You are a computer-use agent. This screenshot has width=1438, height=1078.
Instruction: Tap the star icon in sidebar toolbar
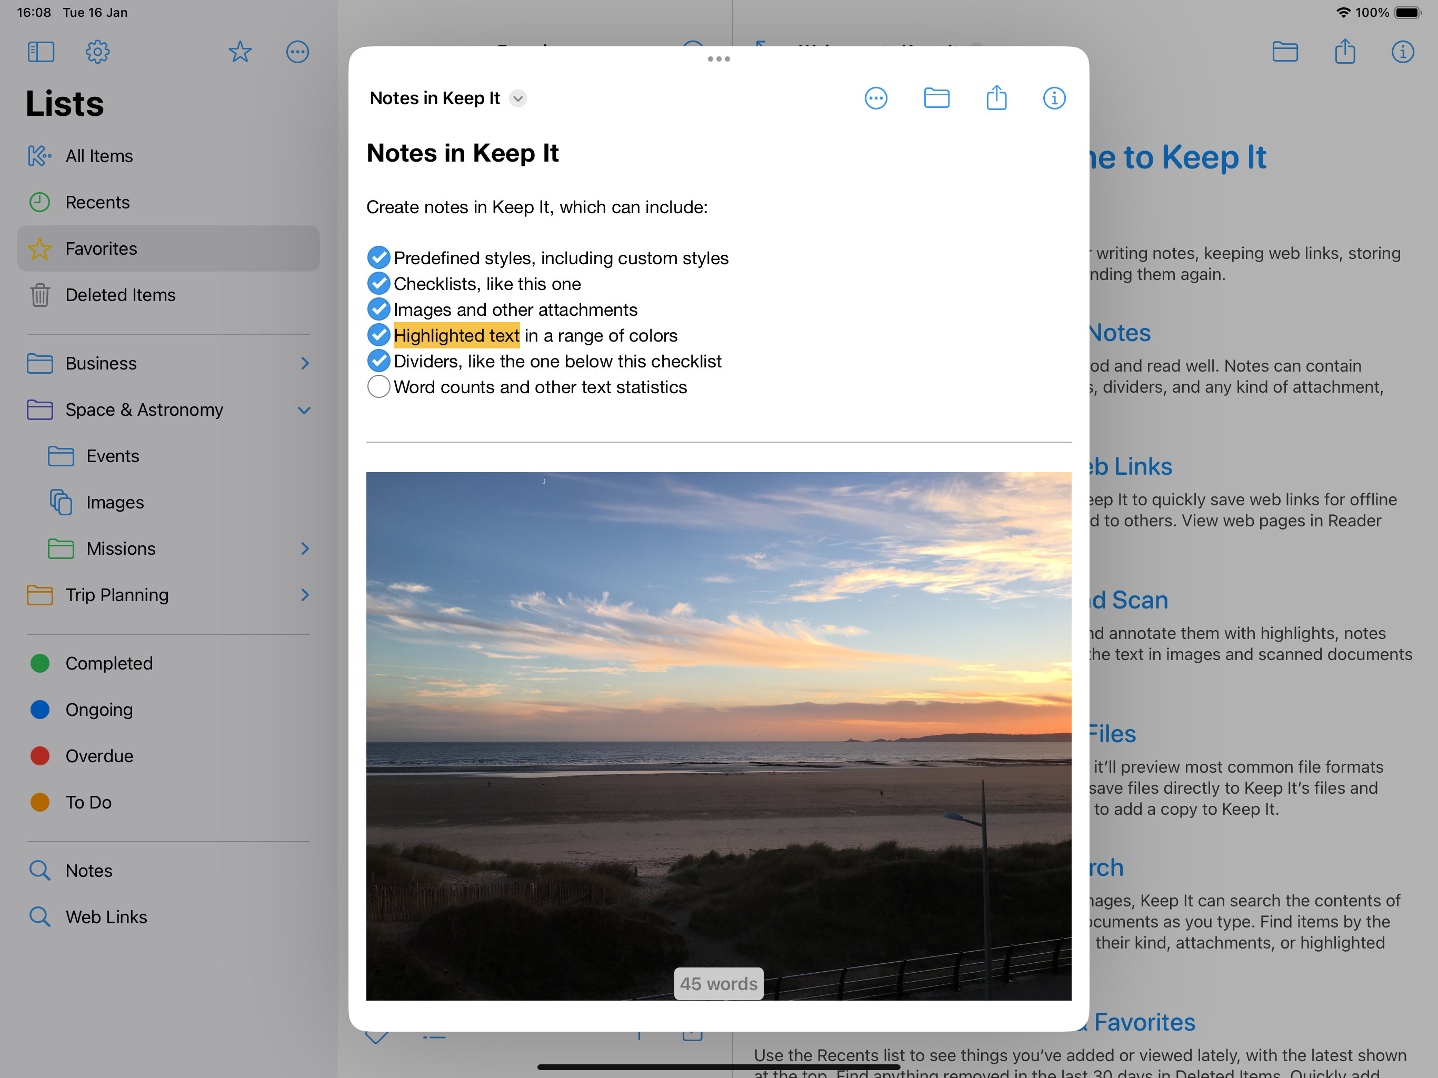(240, 52)
